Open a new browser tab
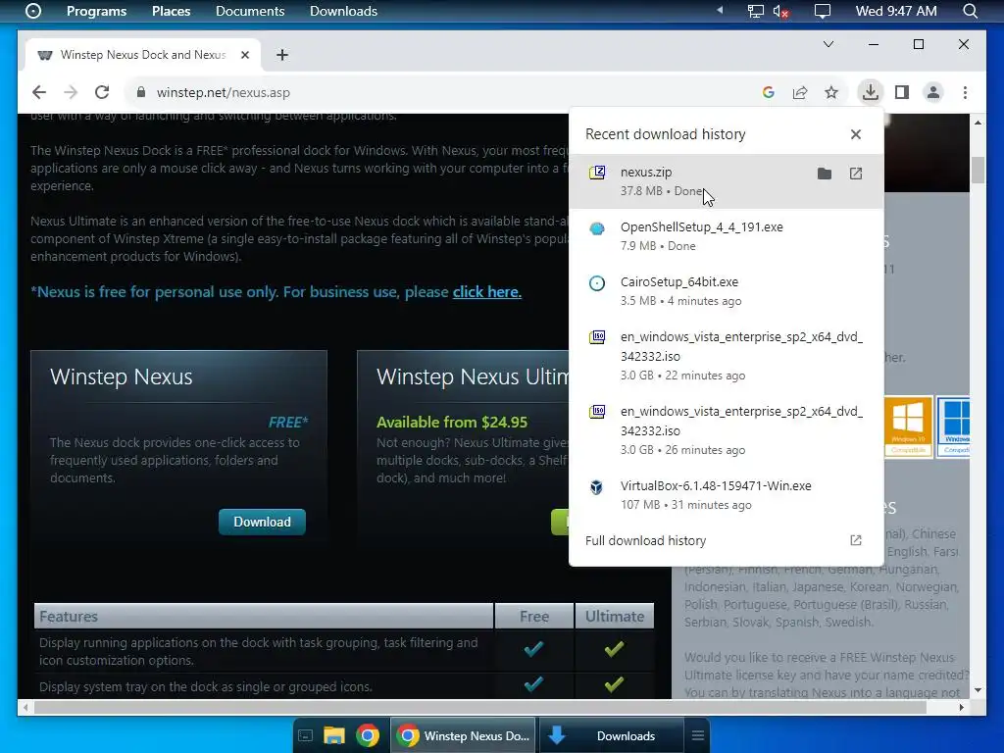The image size is (1004, 753). pyautogui.click(x=281, y=55)
